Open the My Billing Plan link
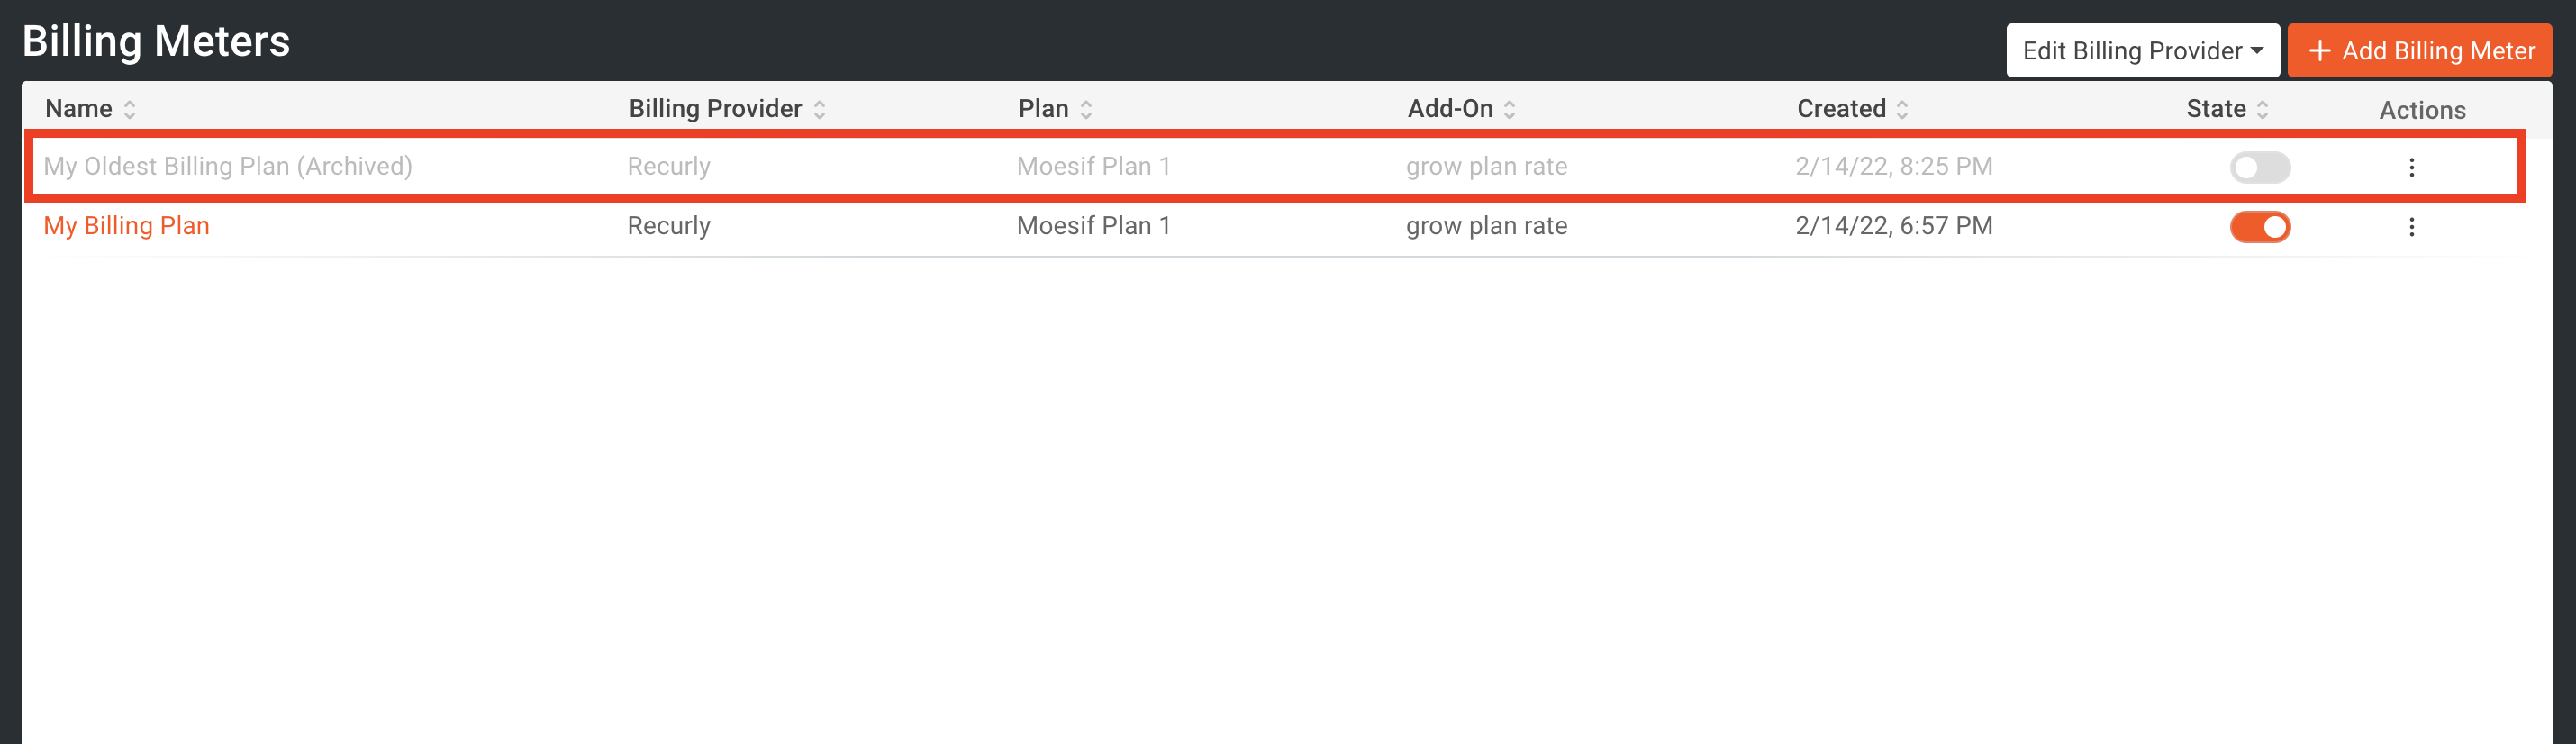Image resolution: width=2576 pixels, height=744 pixels. tap(126, 226)
